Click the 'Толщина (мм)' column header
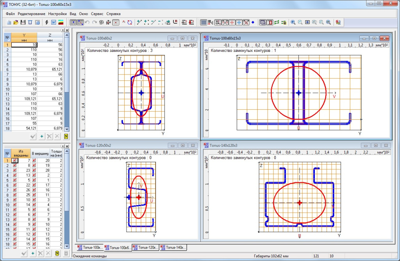 tap(56, 153)
